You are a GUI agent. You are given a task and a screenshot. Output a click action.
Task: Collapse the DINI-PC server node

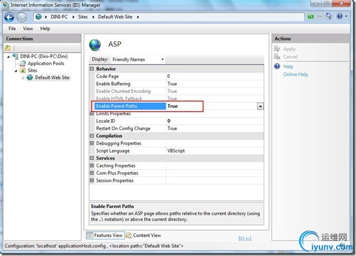tap(8, 56)
